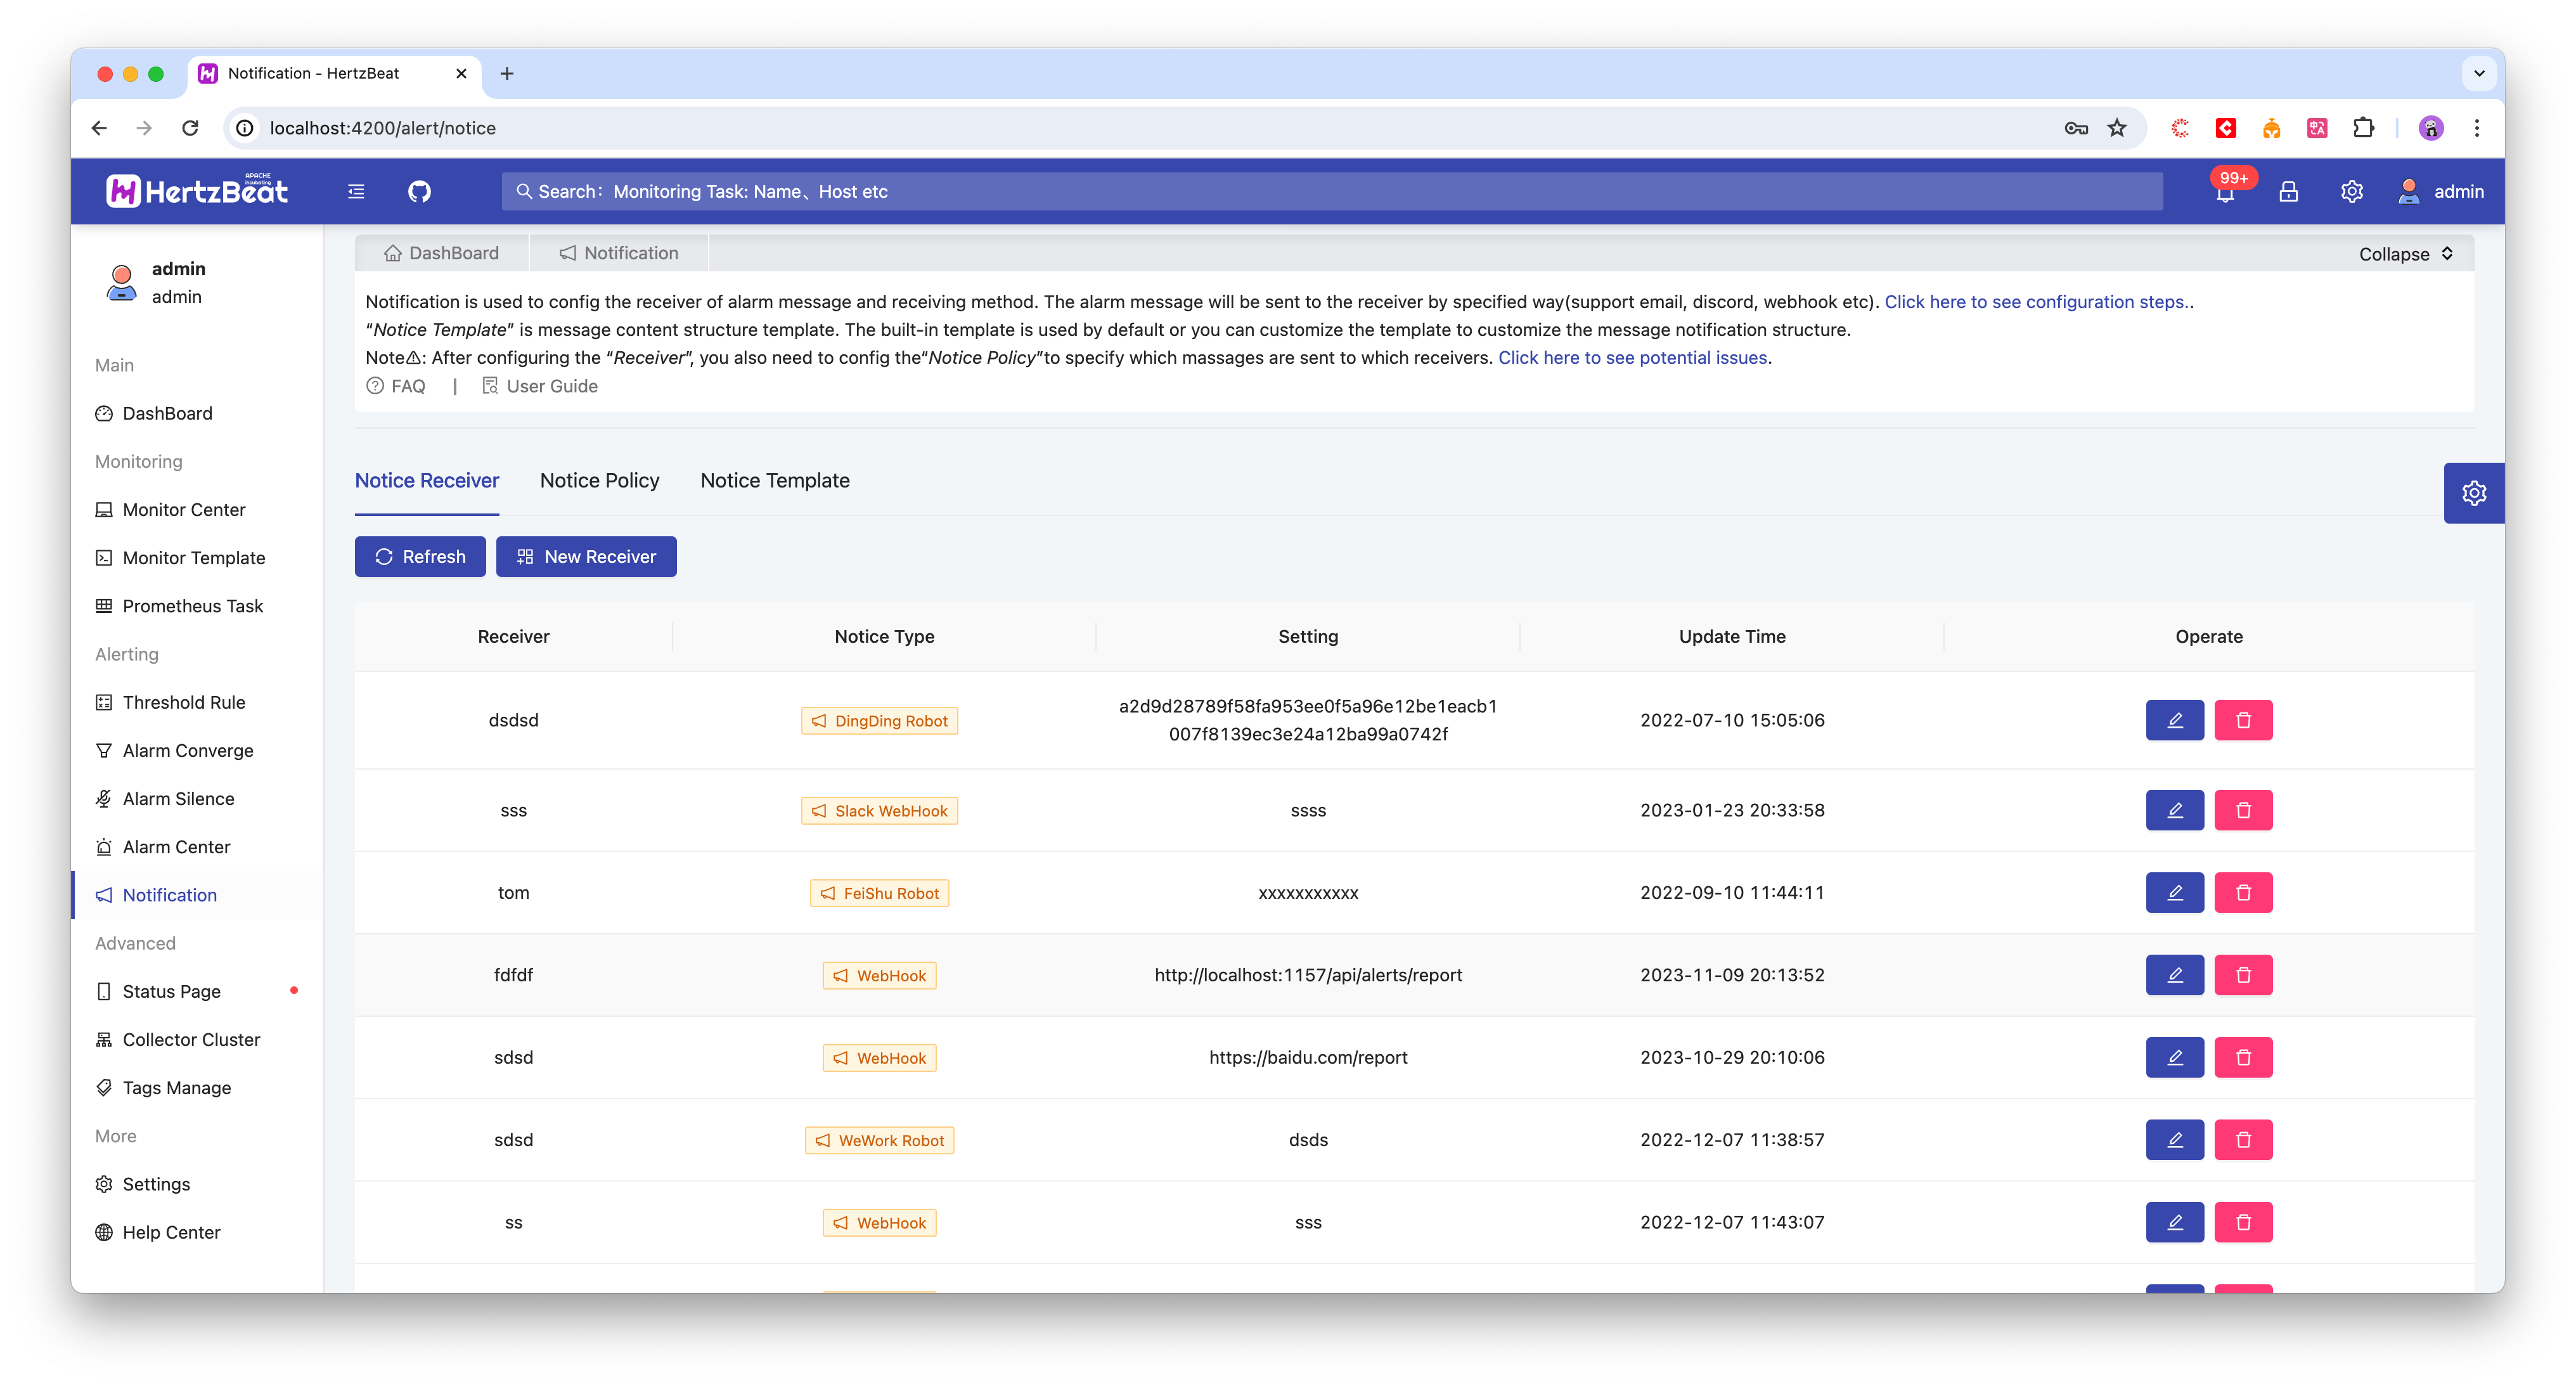Switch to the Notice Policy tab
The image size is (2576, 1387).
(x=599, y=481)
